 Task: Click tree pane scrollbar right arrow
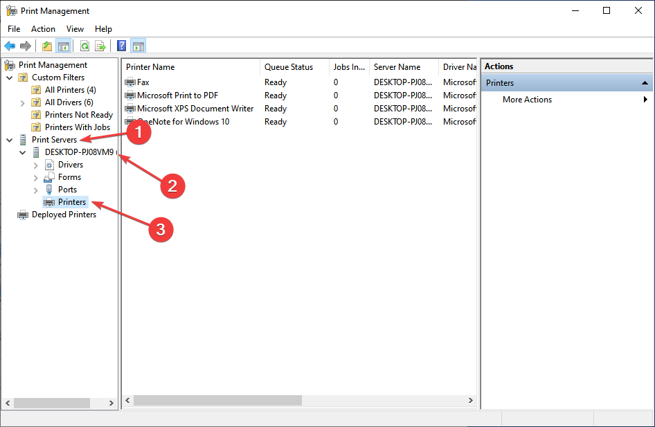point(111,403)
